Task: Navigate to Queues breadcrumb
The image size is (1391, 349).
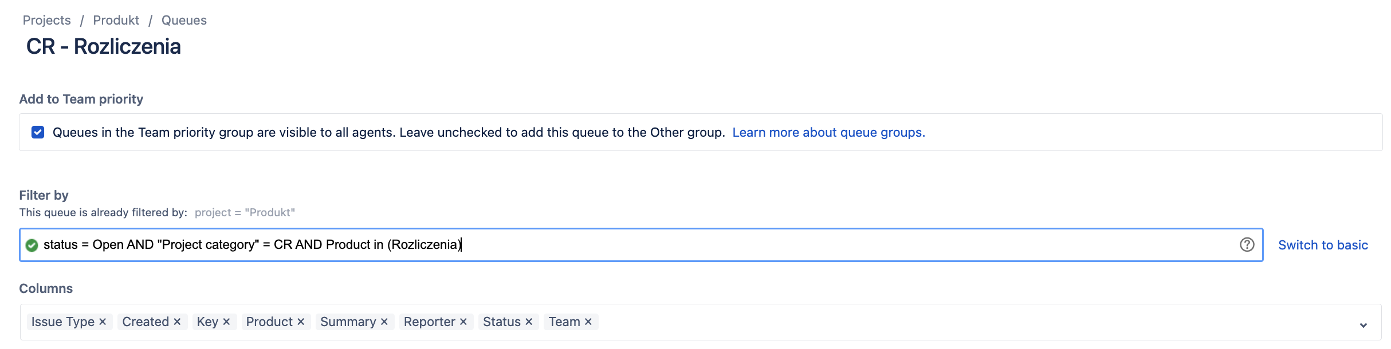Action: tap(184, 21)
